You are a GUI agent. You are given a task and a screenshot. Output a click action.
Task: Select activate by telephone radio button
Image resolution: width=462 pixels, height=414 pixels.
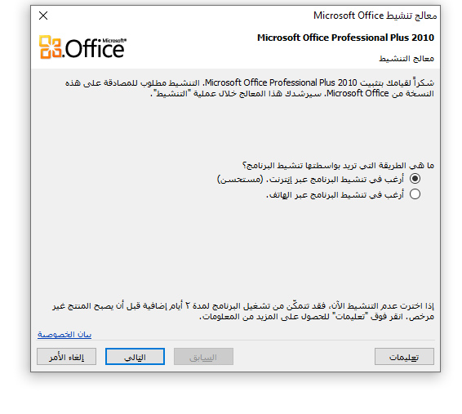coord(415,194)
